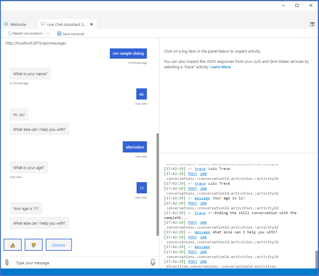Toggle the split panel layout icon
This screenshot has height=276, width=319.
312,24
